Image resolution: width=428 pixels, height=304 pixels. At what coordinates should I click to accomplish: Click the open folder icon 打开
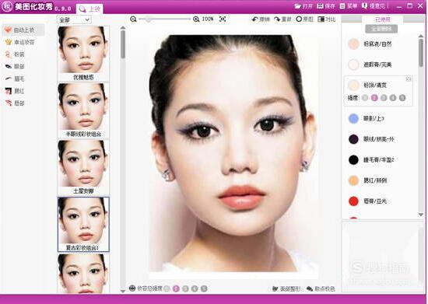[298, 6]
